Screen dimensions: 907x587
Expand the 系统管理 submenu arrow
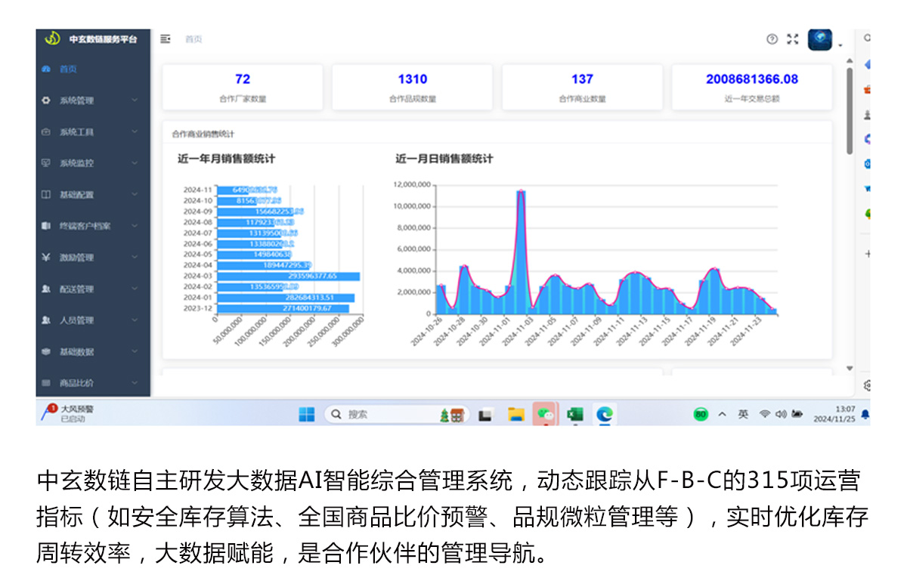[135, 100]
